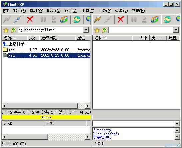Click the right pane transfer arrows icon
Screen dimensions: 182x148
click(x=155, y=19)
